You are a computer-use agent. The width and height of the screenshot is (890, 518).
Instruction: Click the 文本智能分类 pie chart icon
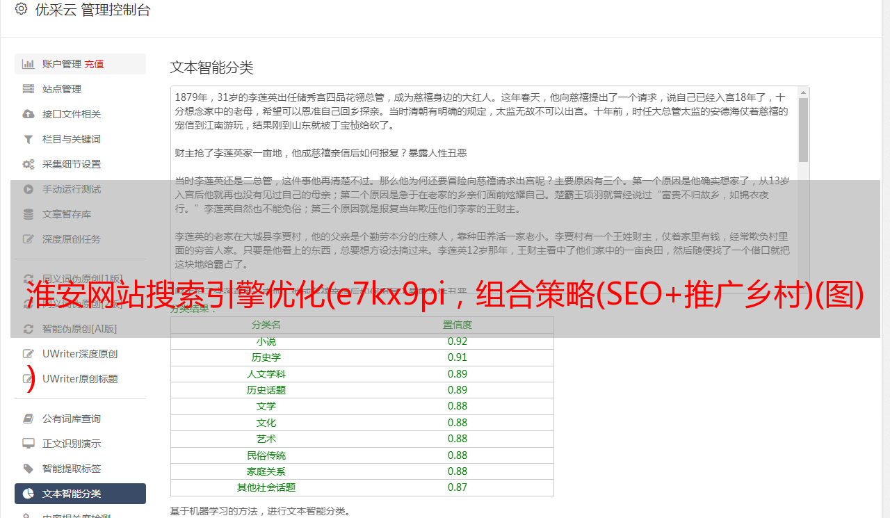pos(29,494)
